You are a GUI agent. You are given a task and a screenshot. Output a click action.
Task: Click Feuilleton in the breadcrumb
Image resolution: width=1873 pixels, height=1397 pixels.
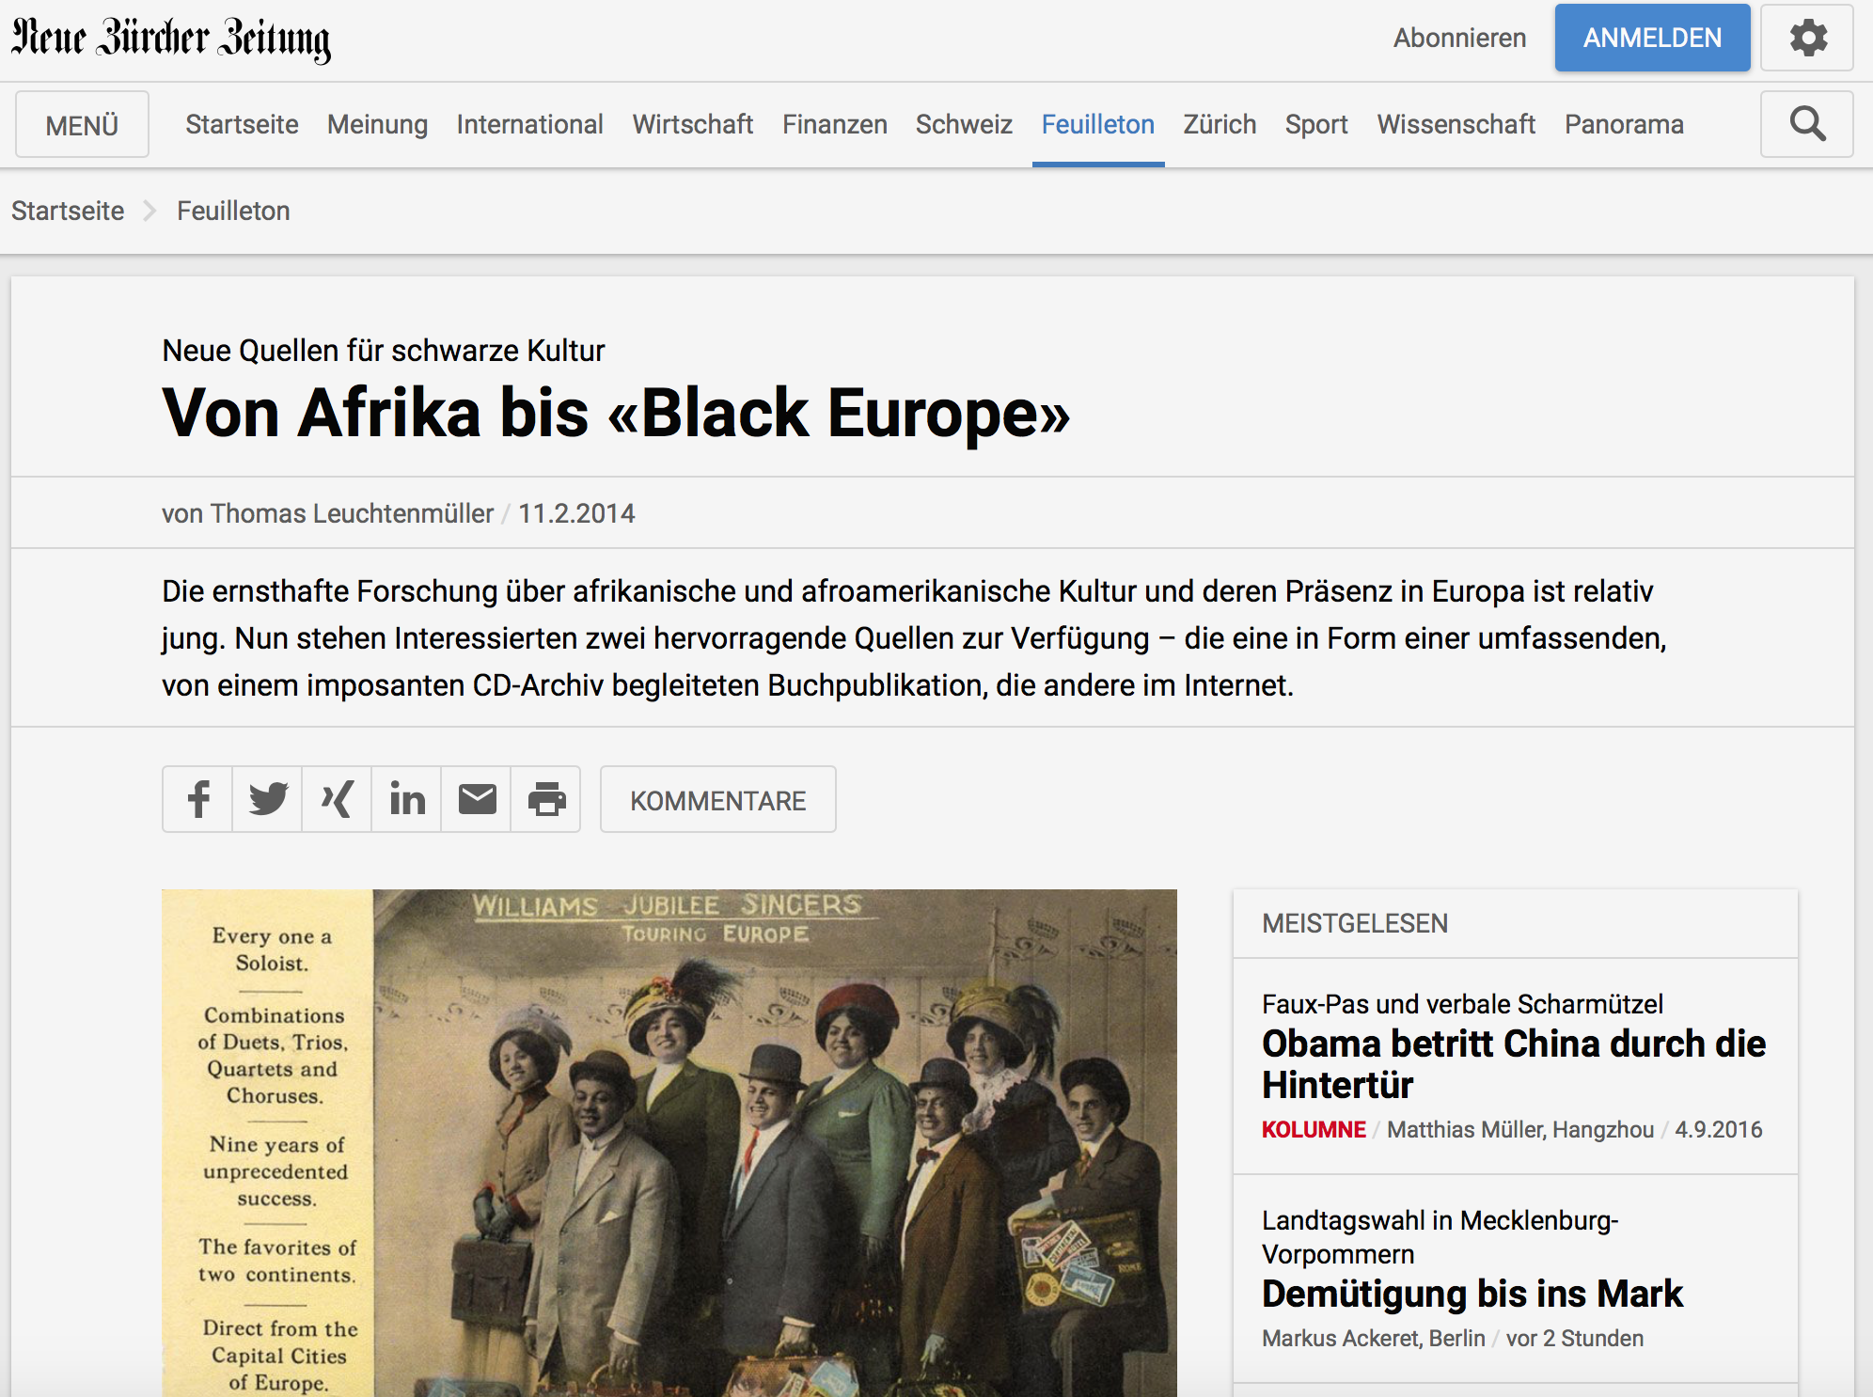click(x=233, y=211)
